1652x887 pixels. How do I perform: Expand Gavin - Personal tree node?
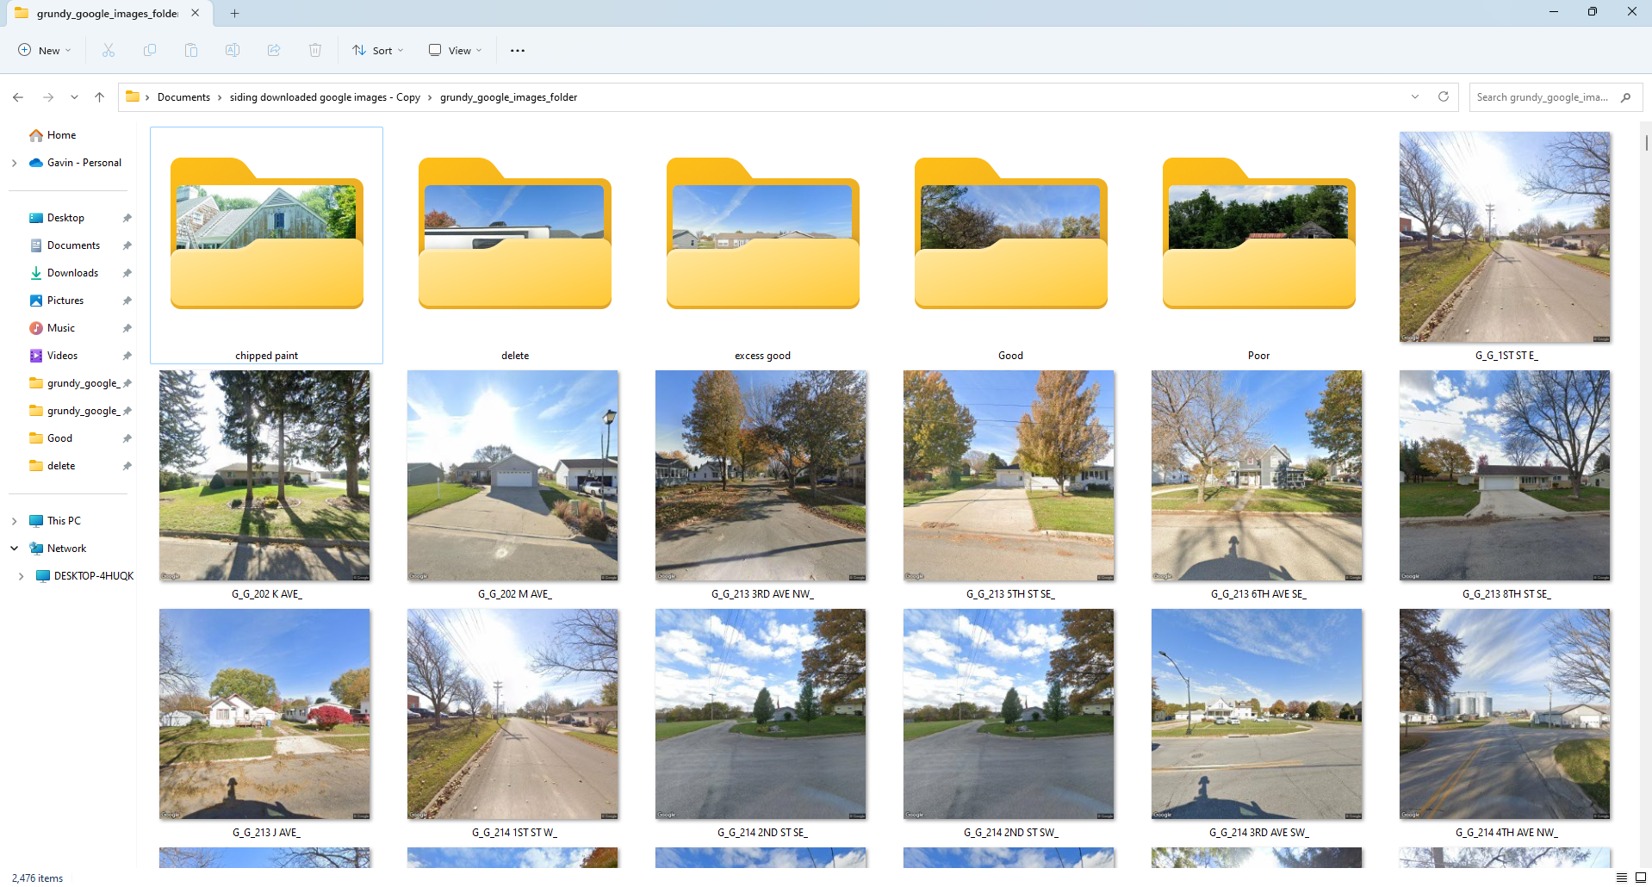click(14, 163)
